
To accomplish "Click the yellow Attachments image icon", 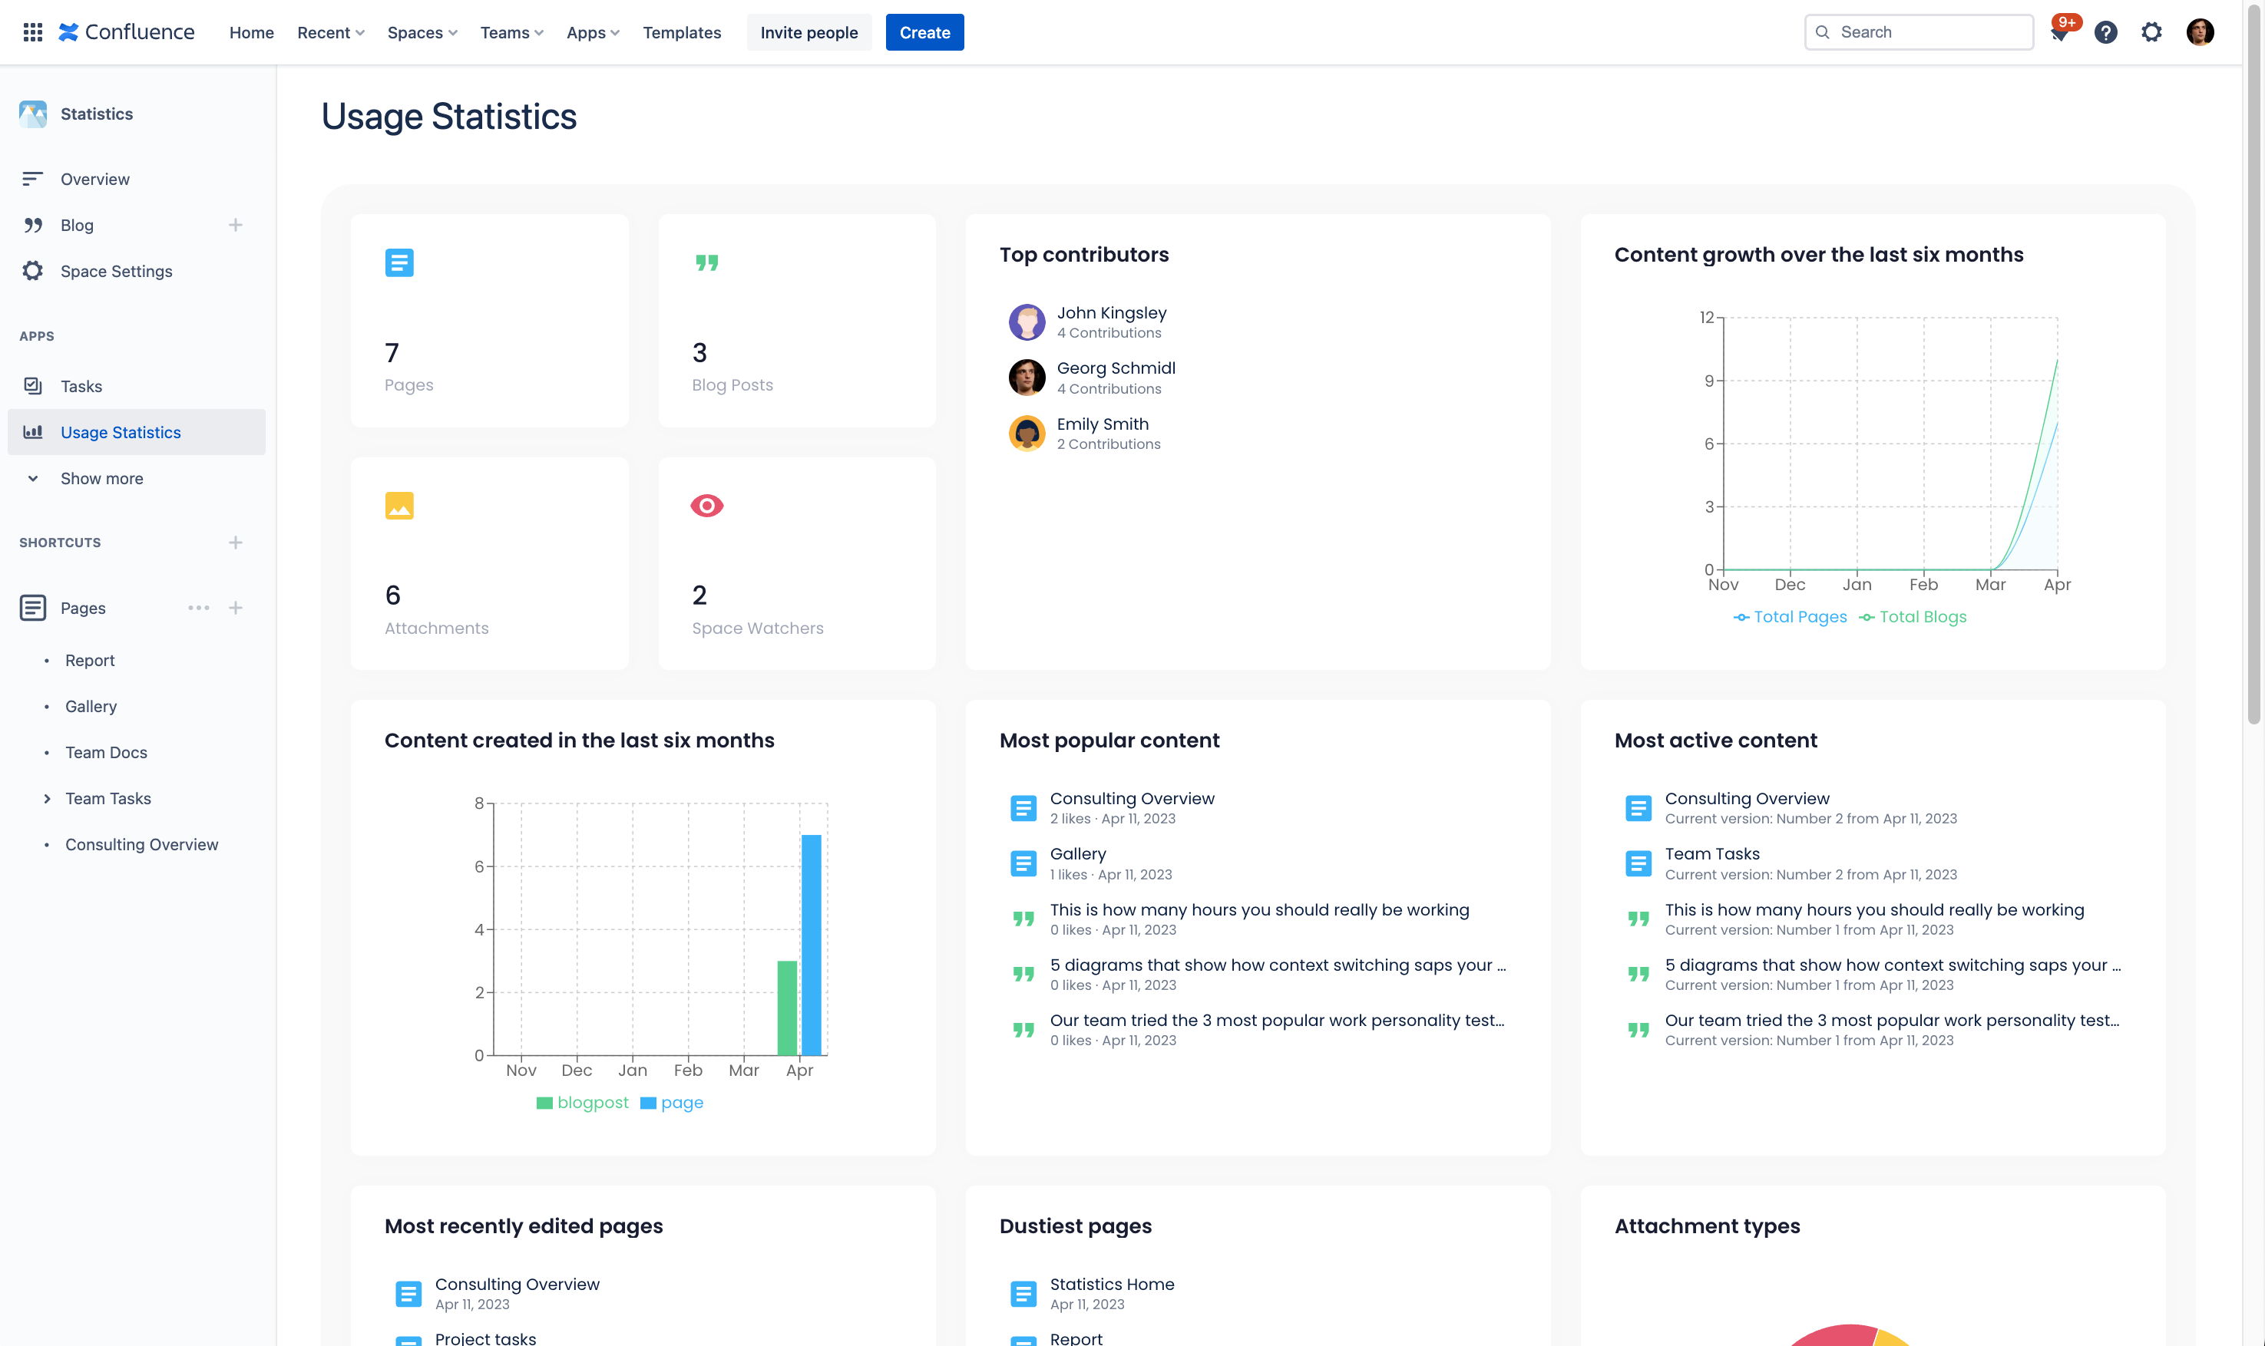I will (399, 505).
